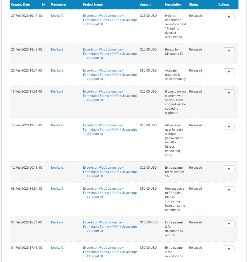Click Devika G. link in 14 Feb row
247x262 pixels.
tap(58, 125)
